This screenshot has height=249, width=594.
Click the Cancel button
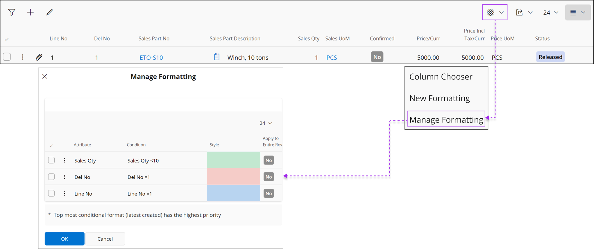105,239
